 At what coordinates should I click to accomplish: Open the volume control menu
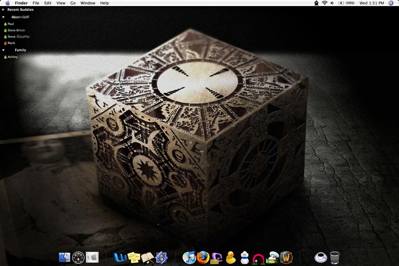(x=332, y=3)
